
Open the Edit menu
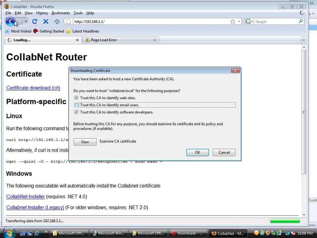[x=18, y=13]
